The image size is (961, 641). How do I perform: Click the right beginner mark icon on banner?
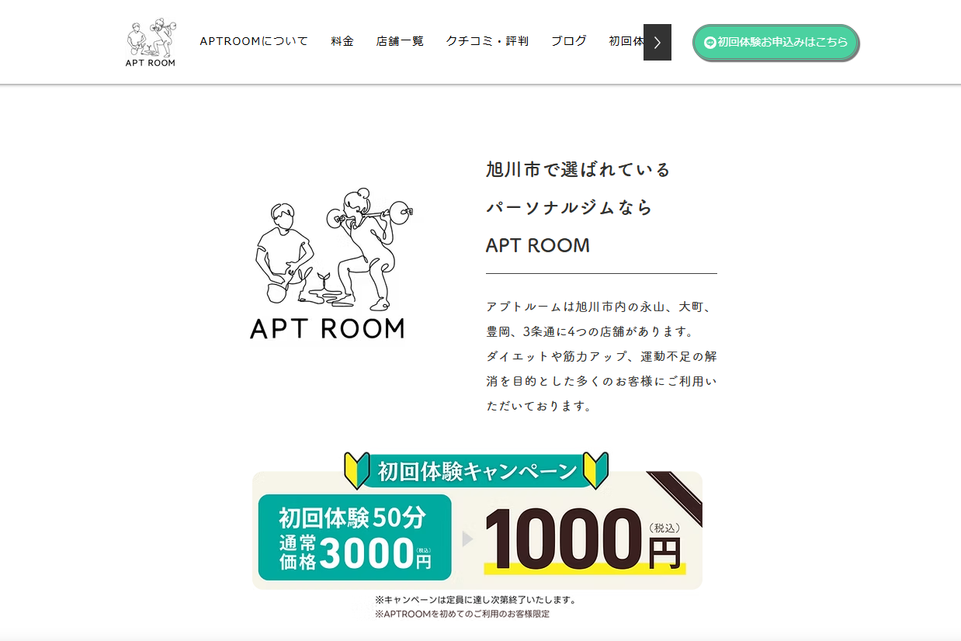(x=595, y=470)
